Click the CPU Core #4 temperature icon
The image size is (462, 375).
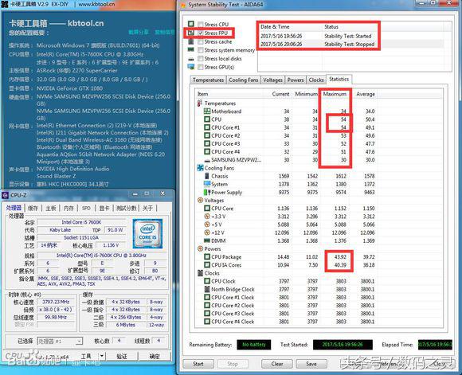[x=207, y=152]
